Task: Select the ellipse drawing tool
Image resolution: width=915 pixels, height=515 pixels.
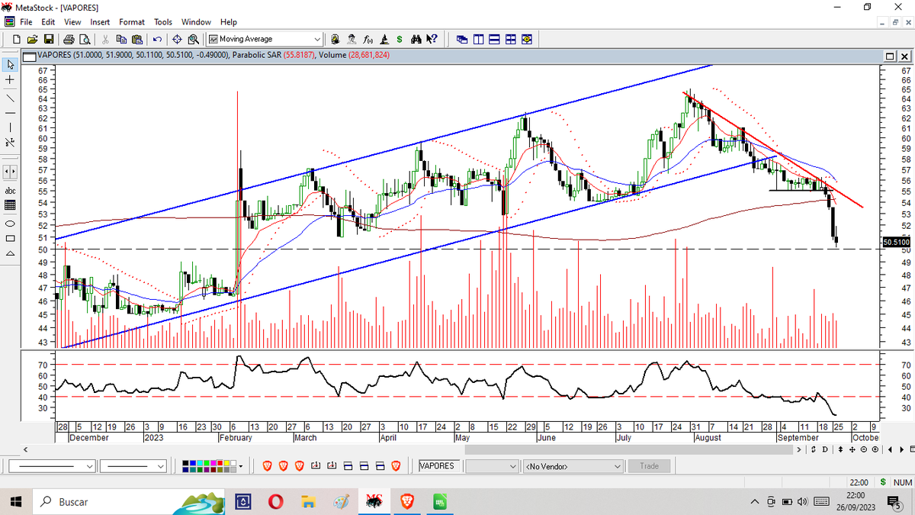Action: (x=10, y=224)
